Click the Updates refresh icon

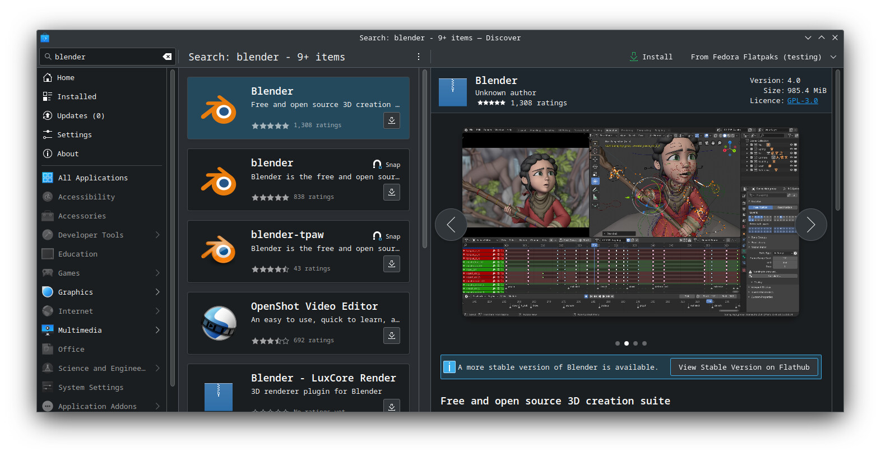pos(48,115)
